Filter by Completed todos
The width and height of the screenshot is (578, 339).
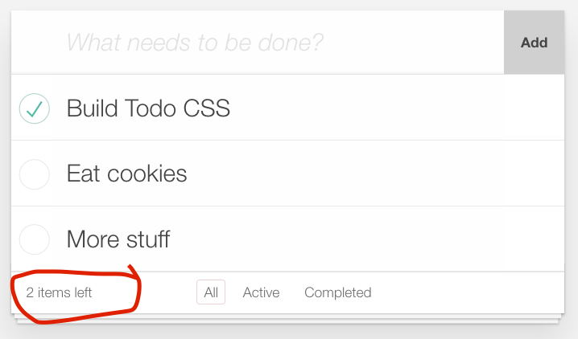337,292
